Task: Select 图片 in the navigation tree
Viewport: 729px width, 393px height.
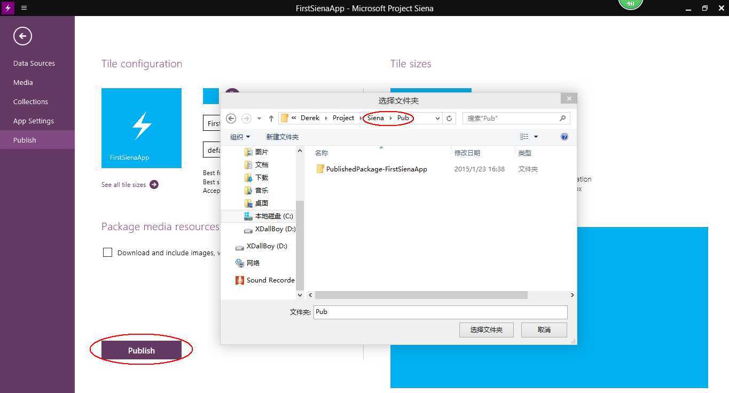Action: coord(262,152)
